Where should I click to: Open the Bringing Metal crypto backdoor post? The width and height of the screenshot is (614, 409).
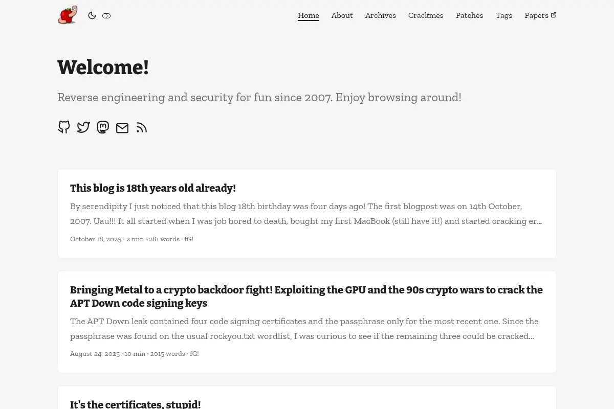click(x=306, y=297)
